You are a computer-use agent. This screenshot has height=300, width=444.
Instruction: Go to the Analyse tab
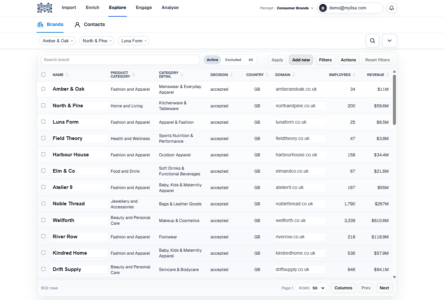coord(170,8)
